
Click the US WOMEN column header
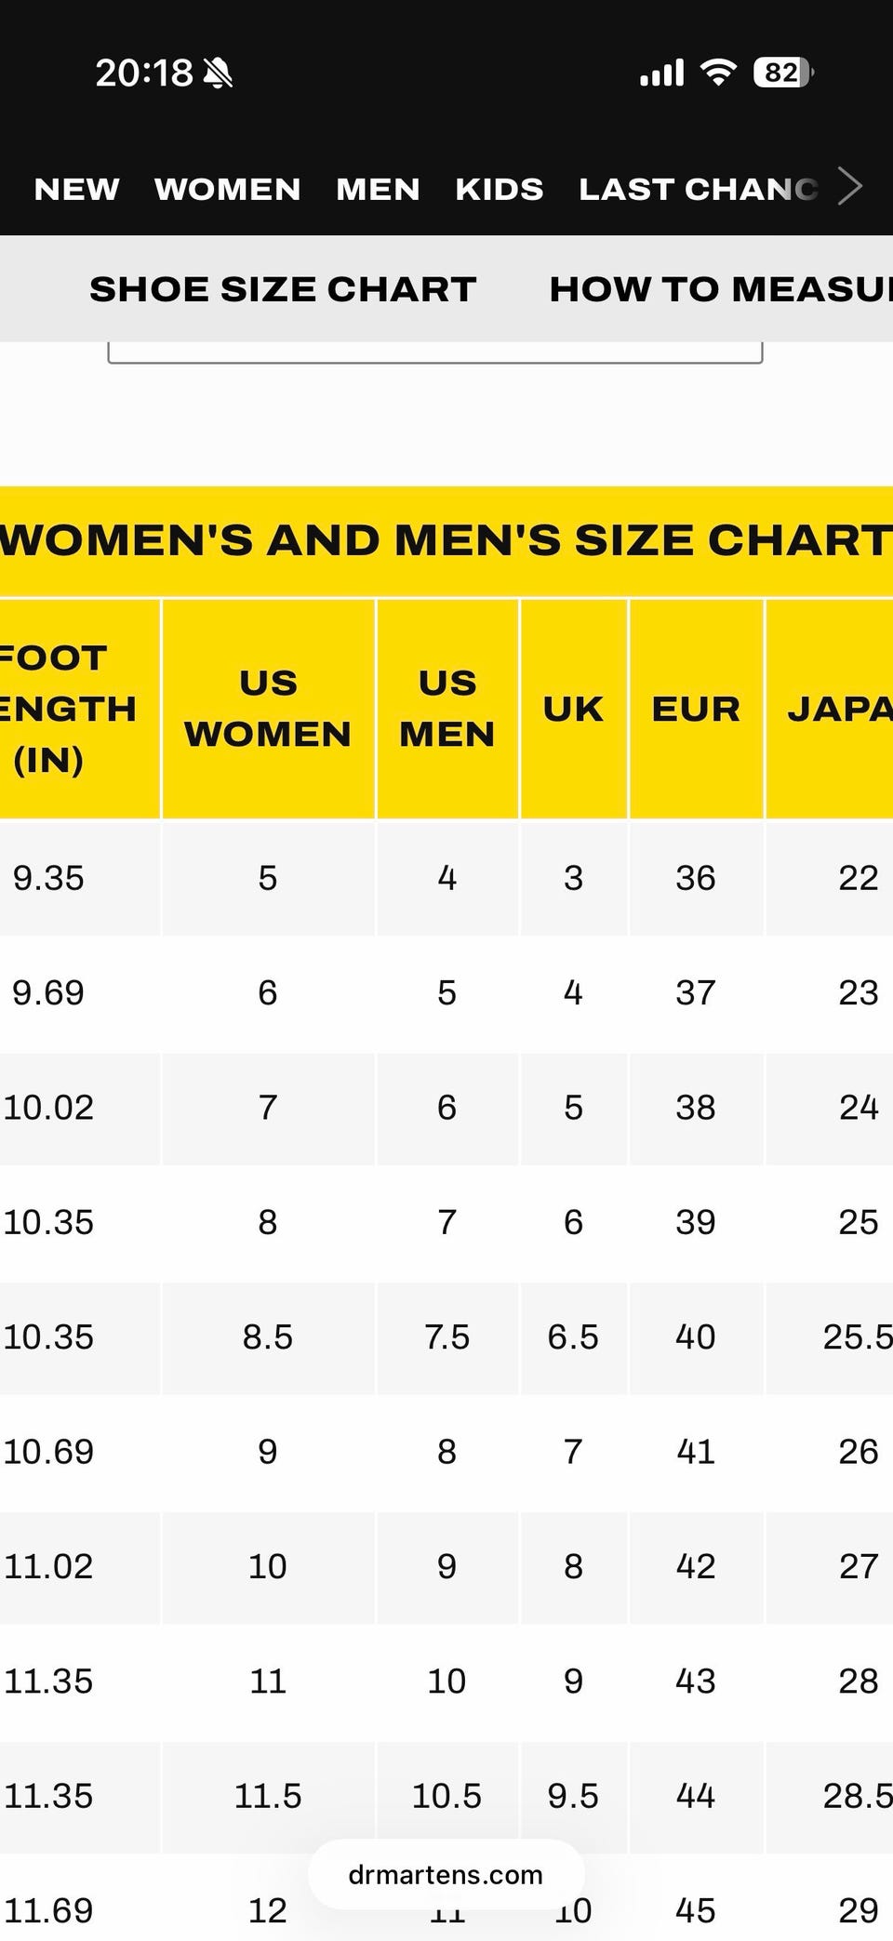[x=268, y=709]
